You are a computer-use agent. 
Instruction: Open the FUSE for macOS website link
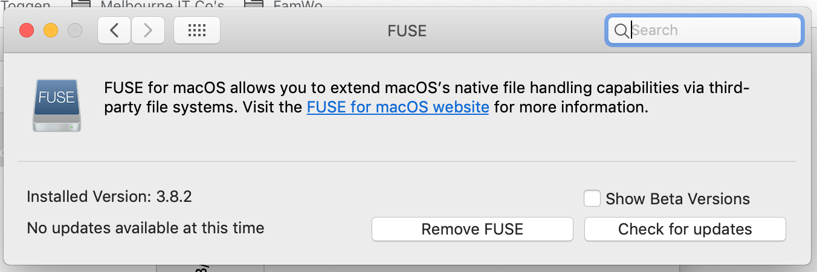pyautogui.click(x=398, y=108)
